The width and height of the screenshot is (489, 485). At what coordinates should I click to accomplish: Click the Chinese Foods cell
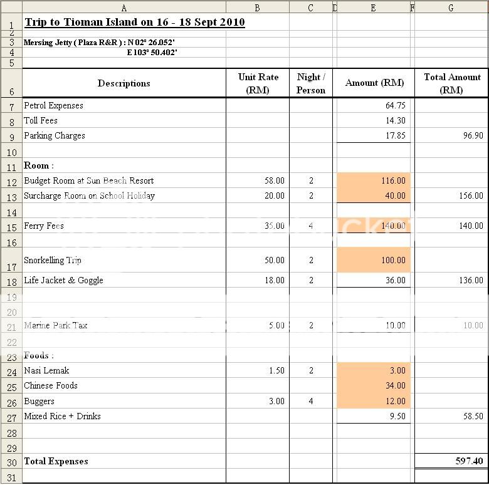[x=124, y=385]
